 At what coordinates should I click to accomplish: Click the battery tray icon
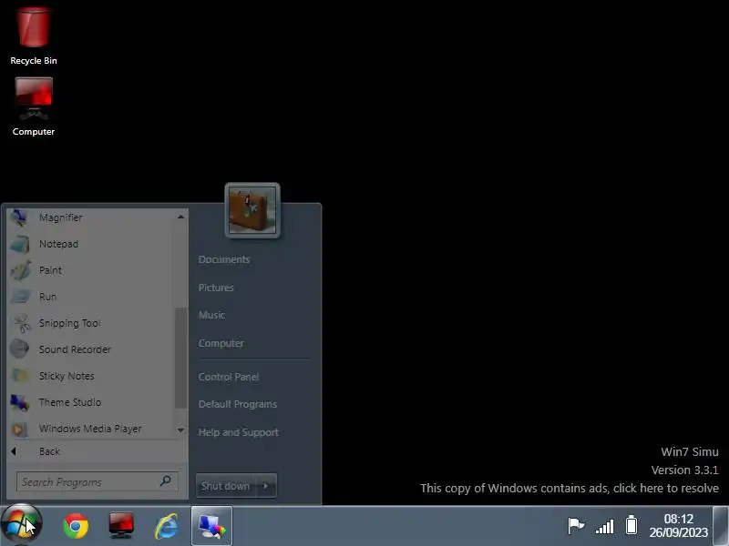point(631,525)
